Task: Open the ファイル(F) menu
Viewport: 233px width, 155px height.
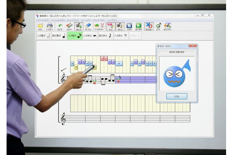Action: (x=43, y=20)
